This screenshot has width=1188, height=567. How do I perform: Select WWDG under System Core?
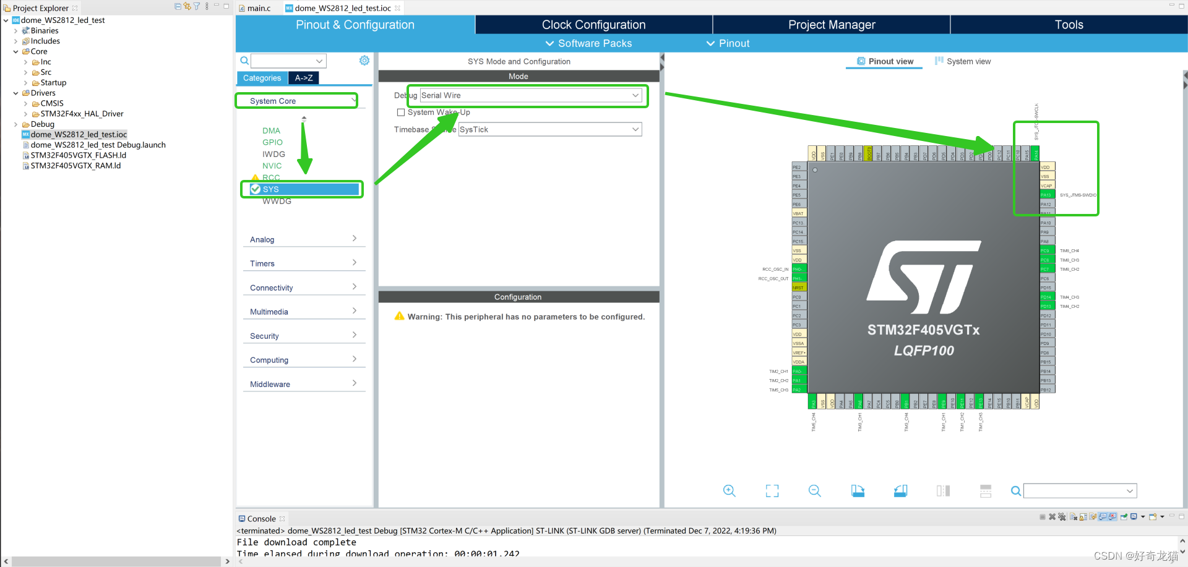[277, 201]
